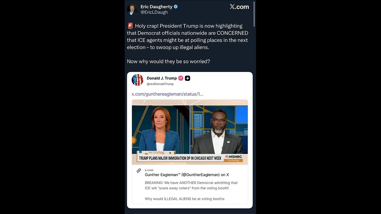381x214 pixels.
Task: Open Eric Daugherty's profile avatar
Action: click(132, 10)
